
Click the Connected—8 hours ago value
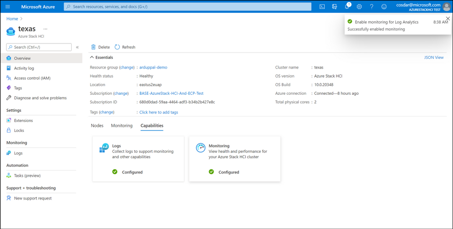336,93
